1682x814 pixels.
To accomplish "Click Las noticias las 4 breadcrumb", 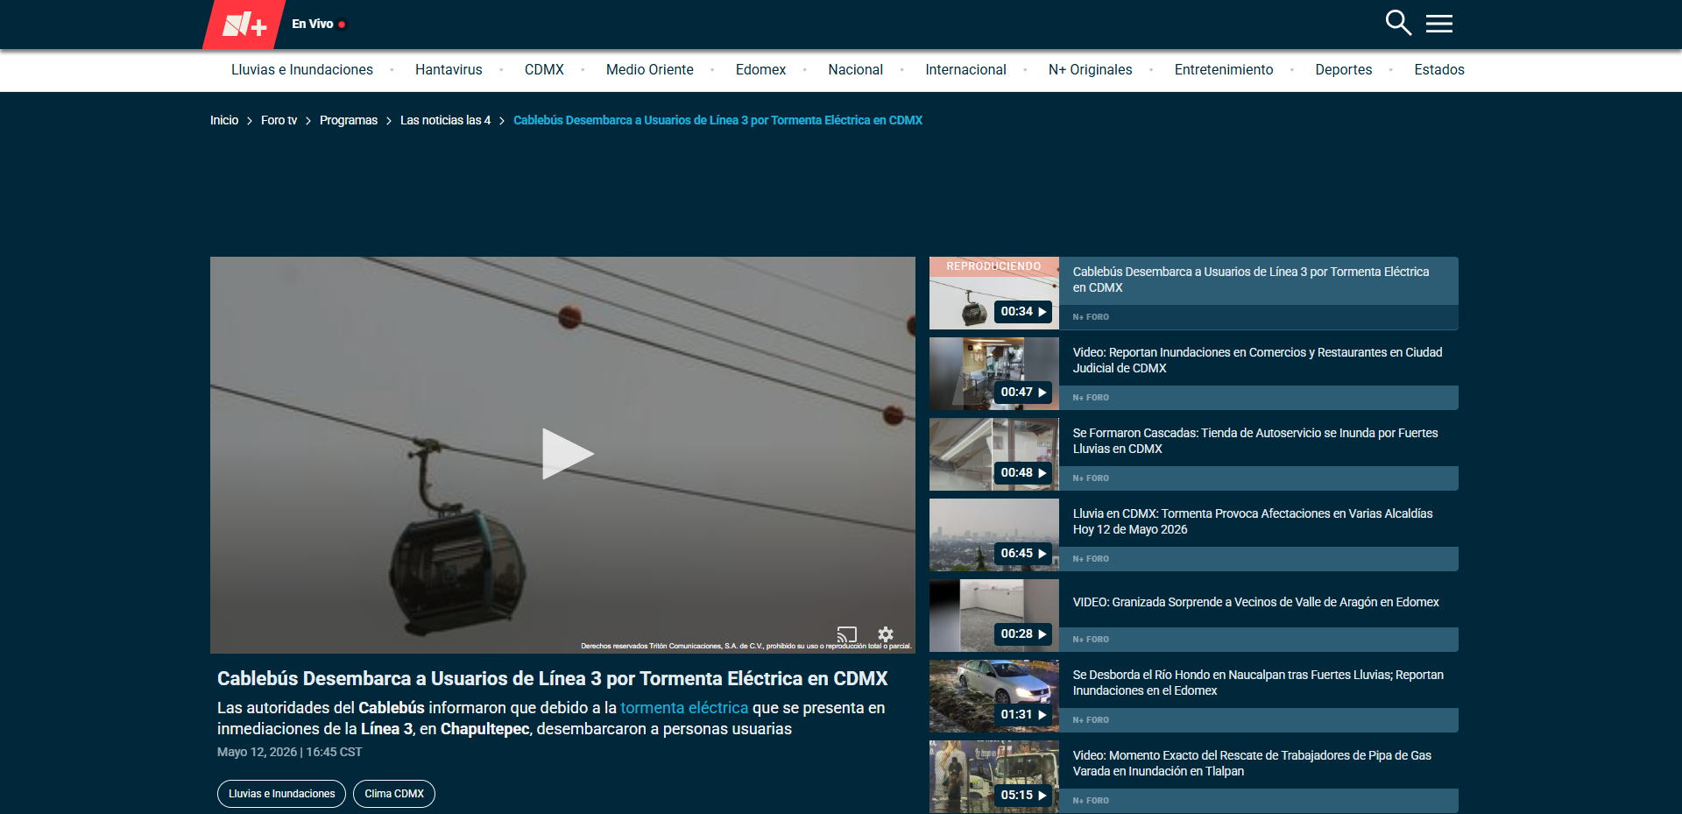I will coord(445,120).
